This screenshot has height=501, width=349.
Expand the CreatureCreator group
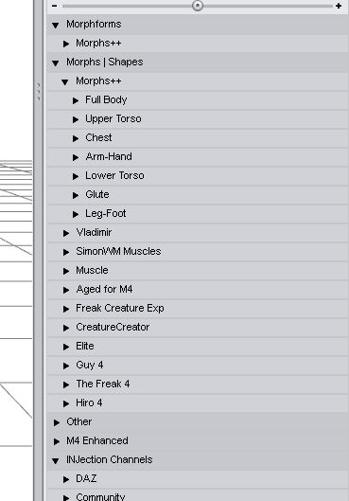point(66,328)
